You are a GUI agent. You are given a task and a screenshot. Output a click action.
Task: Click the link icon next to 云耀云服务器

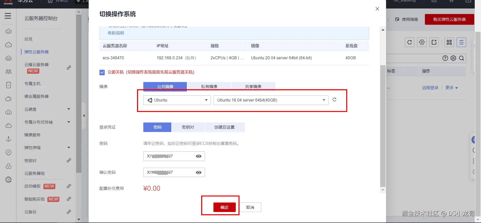pos(69,67)
